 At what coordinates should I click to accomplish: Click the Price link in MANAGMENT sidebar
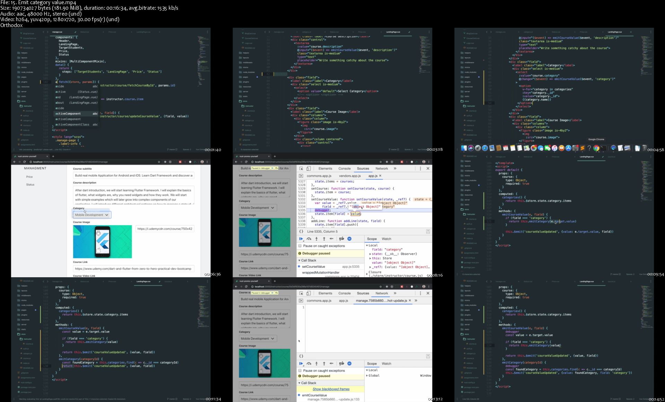[29, 177]
